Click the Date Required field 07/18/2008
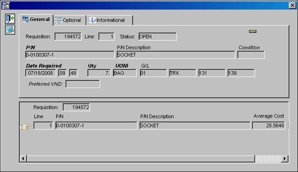Viewport: 298px width, 172px height. click(x=41, y=73)
